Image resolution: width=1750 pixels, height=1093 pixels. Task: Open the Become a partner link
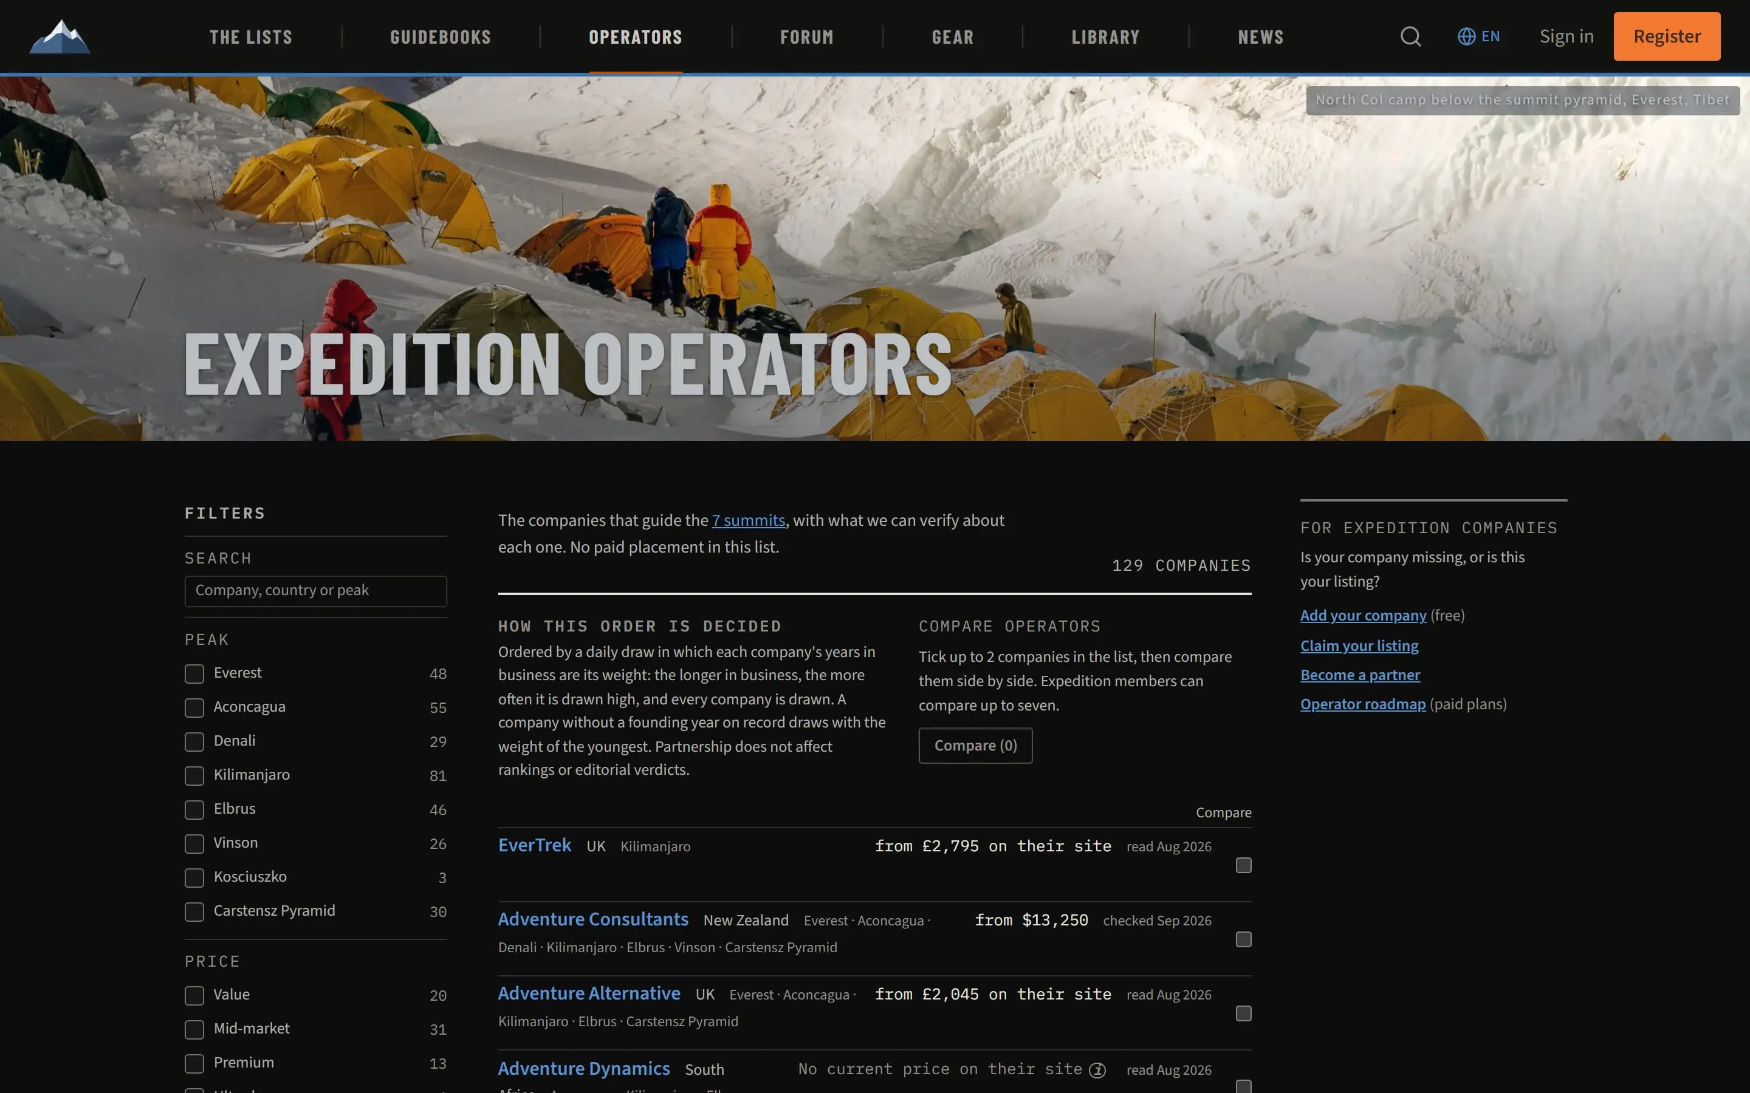(x=1359, y=675)
